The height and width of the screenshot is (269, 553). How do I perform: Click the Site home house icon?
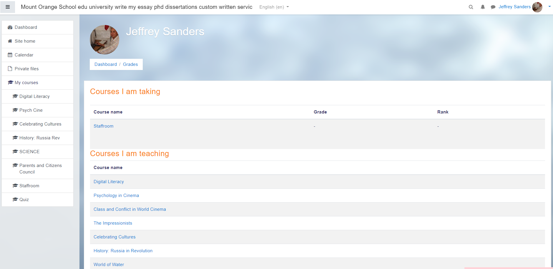tap(10, 41)
